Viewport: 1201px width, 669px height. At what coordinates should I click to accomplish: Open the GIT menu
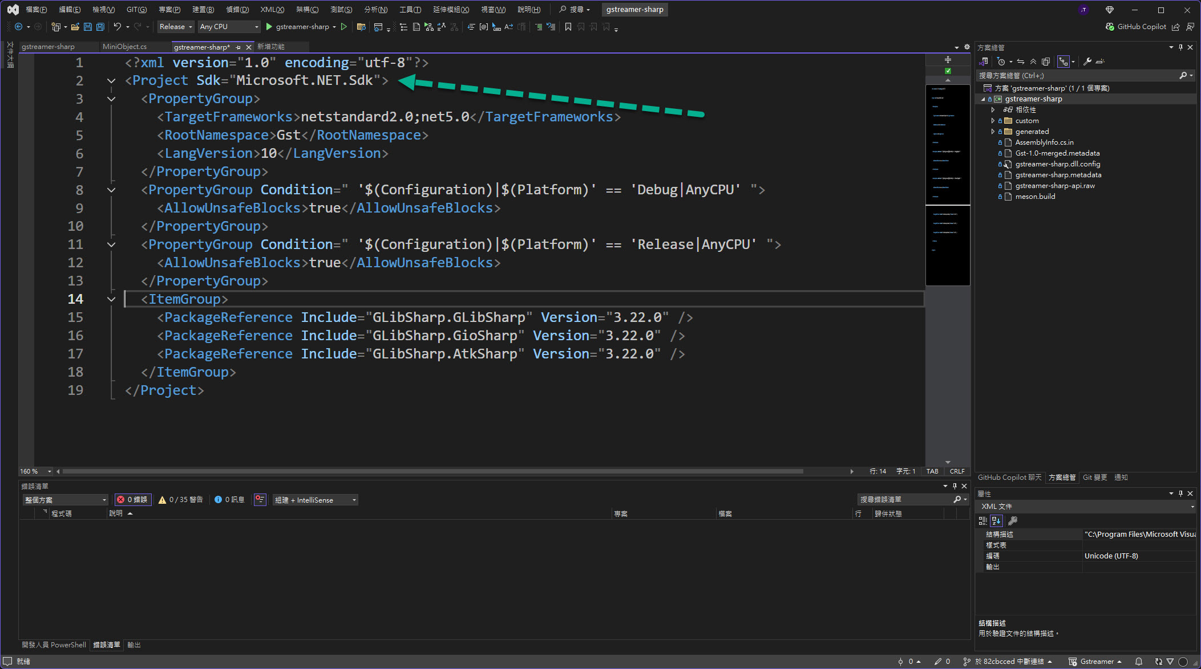pyautogui.click(x=136, y=10)
